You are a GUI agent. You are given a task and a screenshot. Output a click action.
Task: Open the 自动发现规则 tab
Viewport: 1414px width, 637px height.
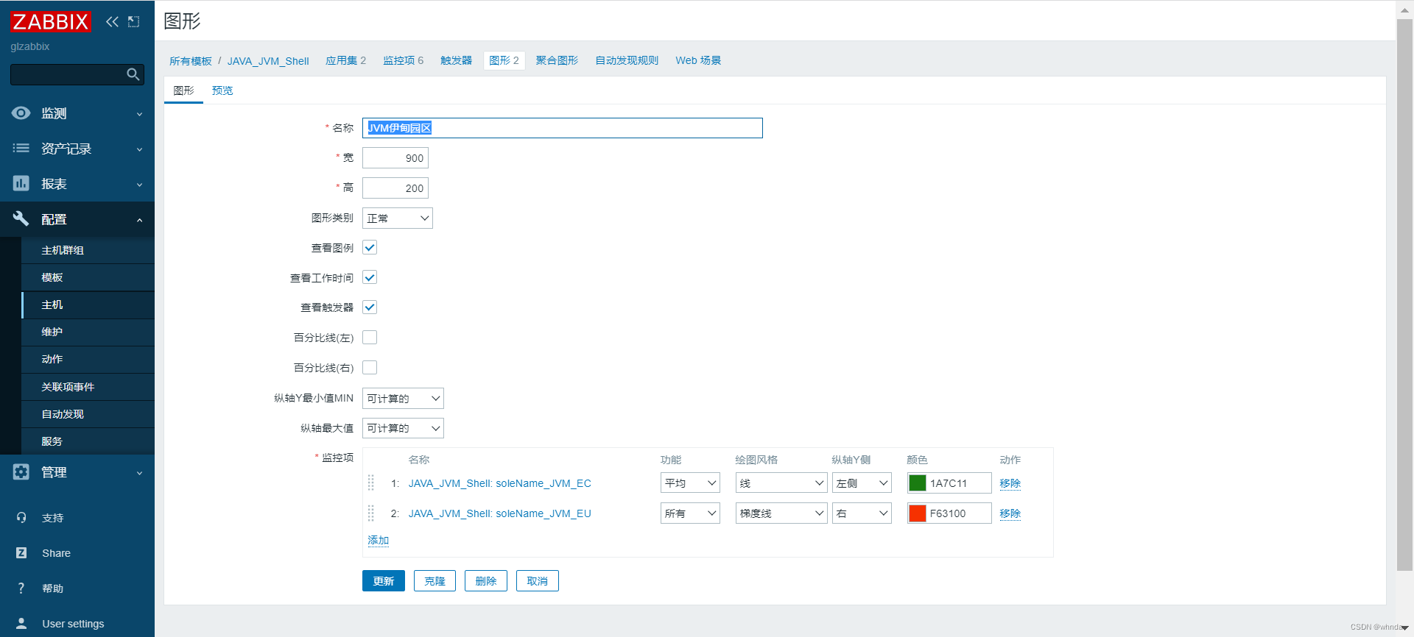tap(627, 60)
